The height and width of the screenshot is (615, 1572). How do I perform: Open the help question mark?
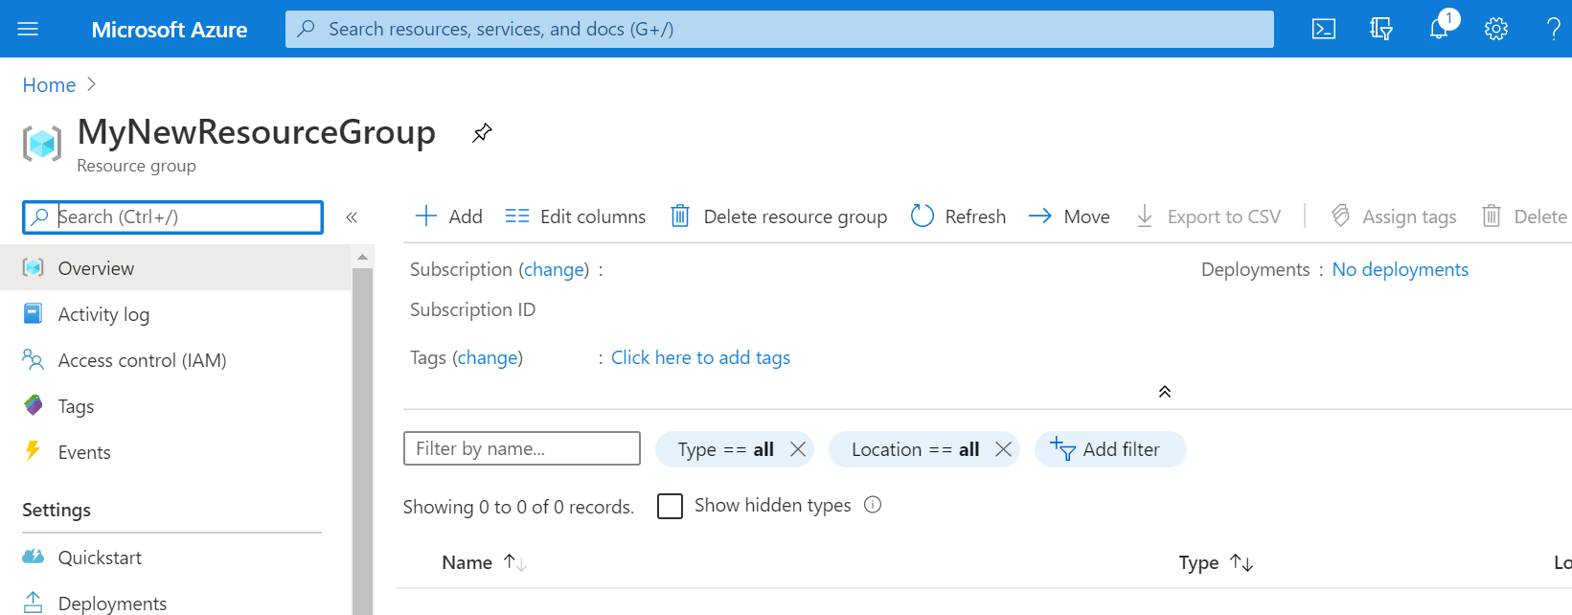point(1554,29)
